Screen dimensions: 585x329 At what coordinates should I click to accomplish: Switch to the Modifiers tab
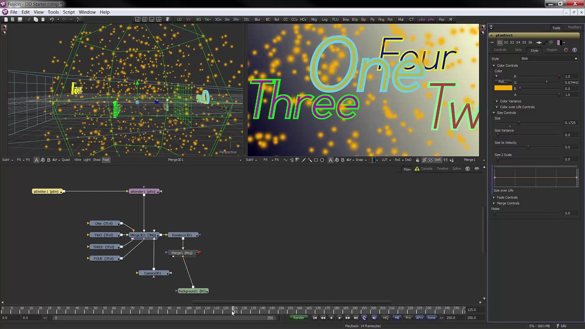[x=574, y=27]
